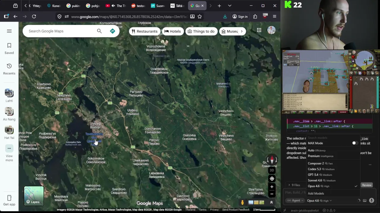380x213 pixels.
Task: Open a new browser tab
Action: click(219, 6)
